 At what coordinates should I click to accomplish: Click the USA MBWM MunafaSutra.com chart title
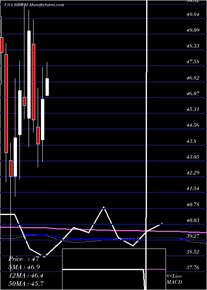tap(34, 5)
